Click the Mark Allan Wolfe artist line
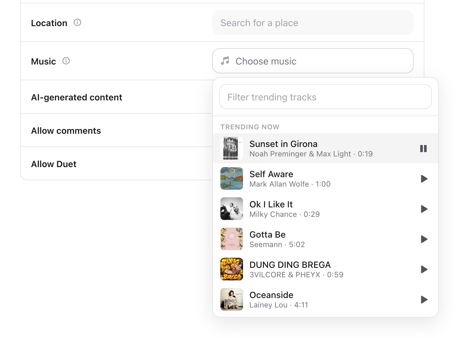 point(290,184)
